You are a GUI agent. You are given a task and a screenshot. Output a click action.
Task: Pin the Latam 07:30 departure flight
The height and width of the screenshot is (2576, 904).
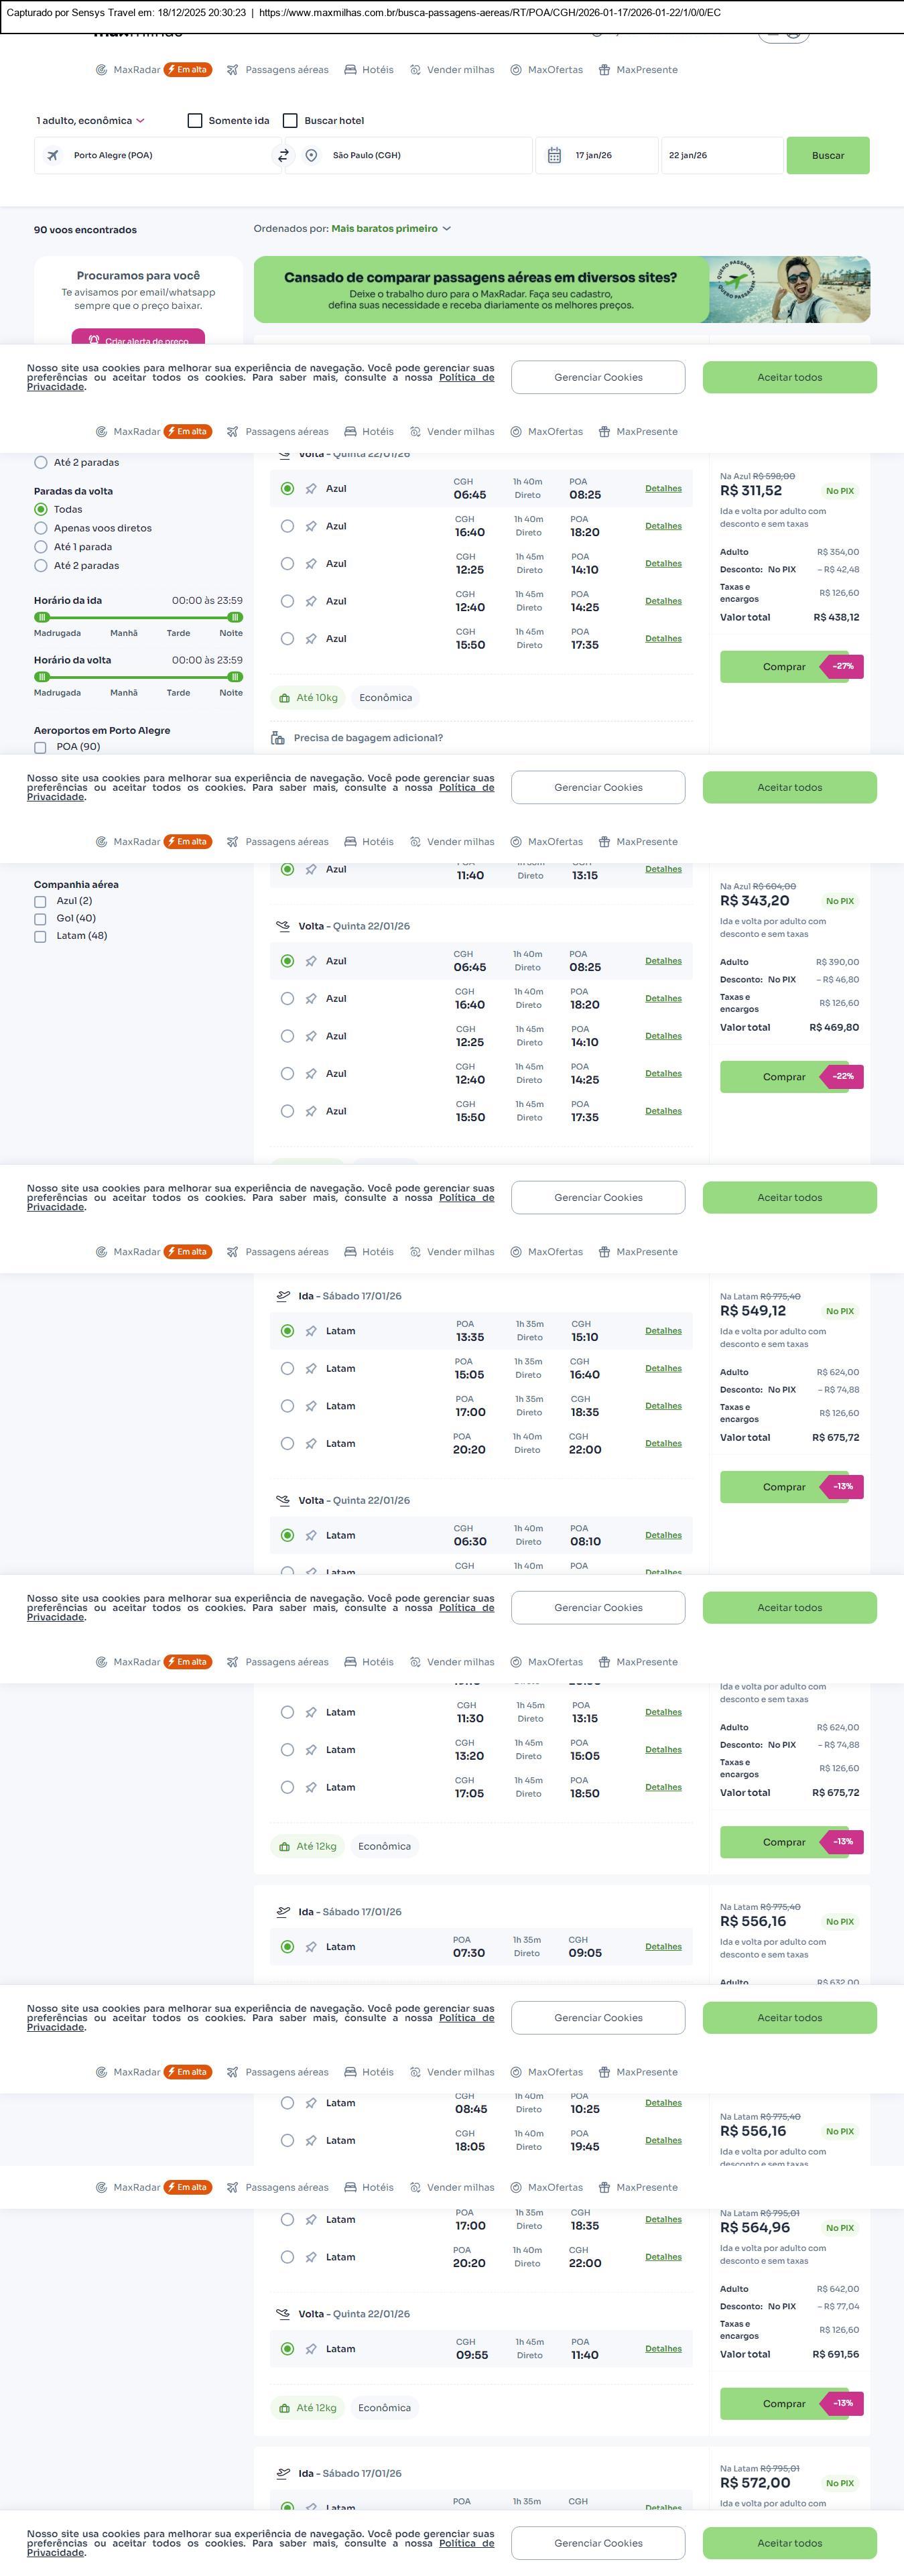311,1946
